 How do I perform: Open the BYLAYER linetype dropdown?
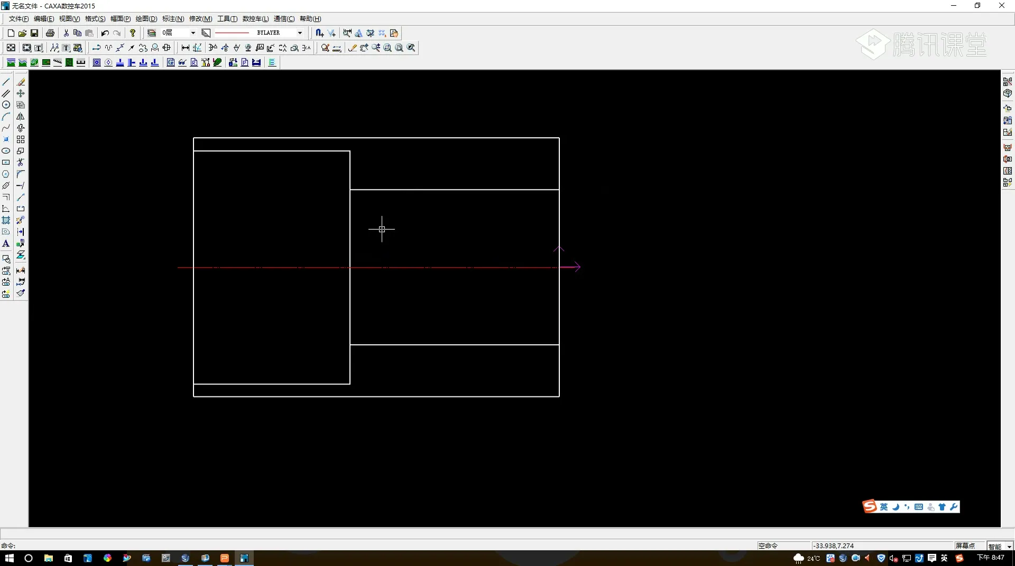click(x=300, y=33)
